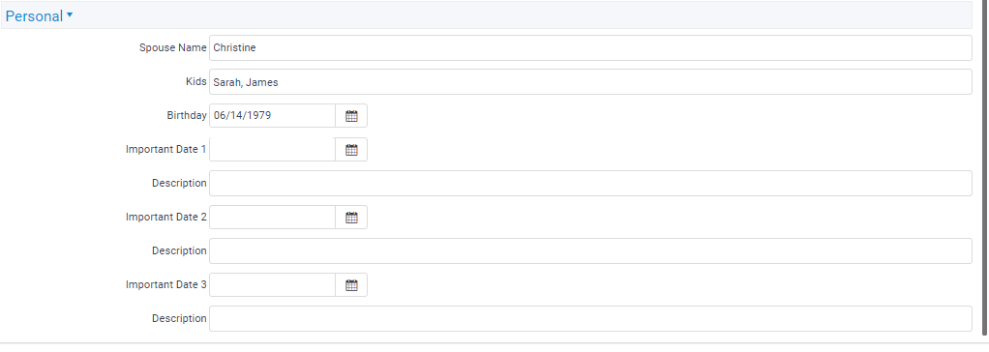The image size is (989, 352).
Task: Click the Kids field label
Action: (196, 82)
